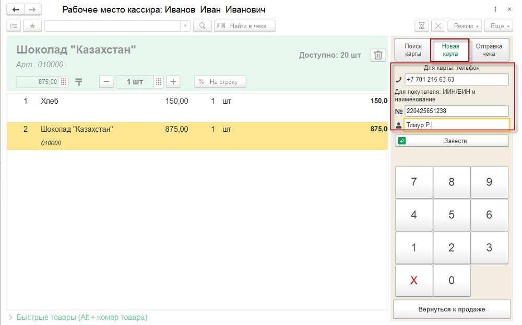Viewport: 522px width, 325px height.
Task: Switch to the Поиск карты tab
Action: tap(413, 50)
